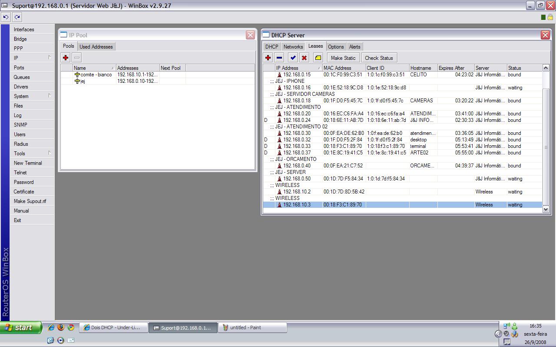Open the DHCP tab in DHCP Server
Screen dimensions: 556x347
[x=271, y=47]
